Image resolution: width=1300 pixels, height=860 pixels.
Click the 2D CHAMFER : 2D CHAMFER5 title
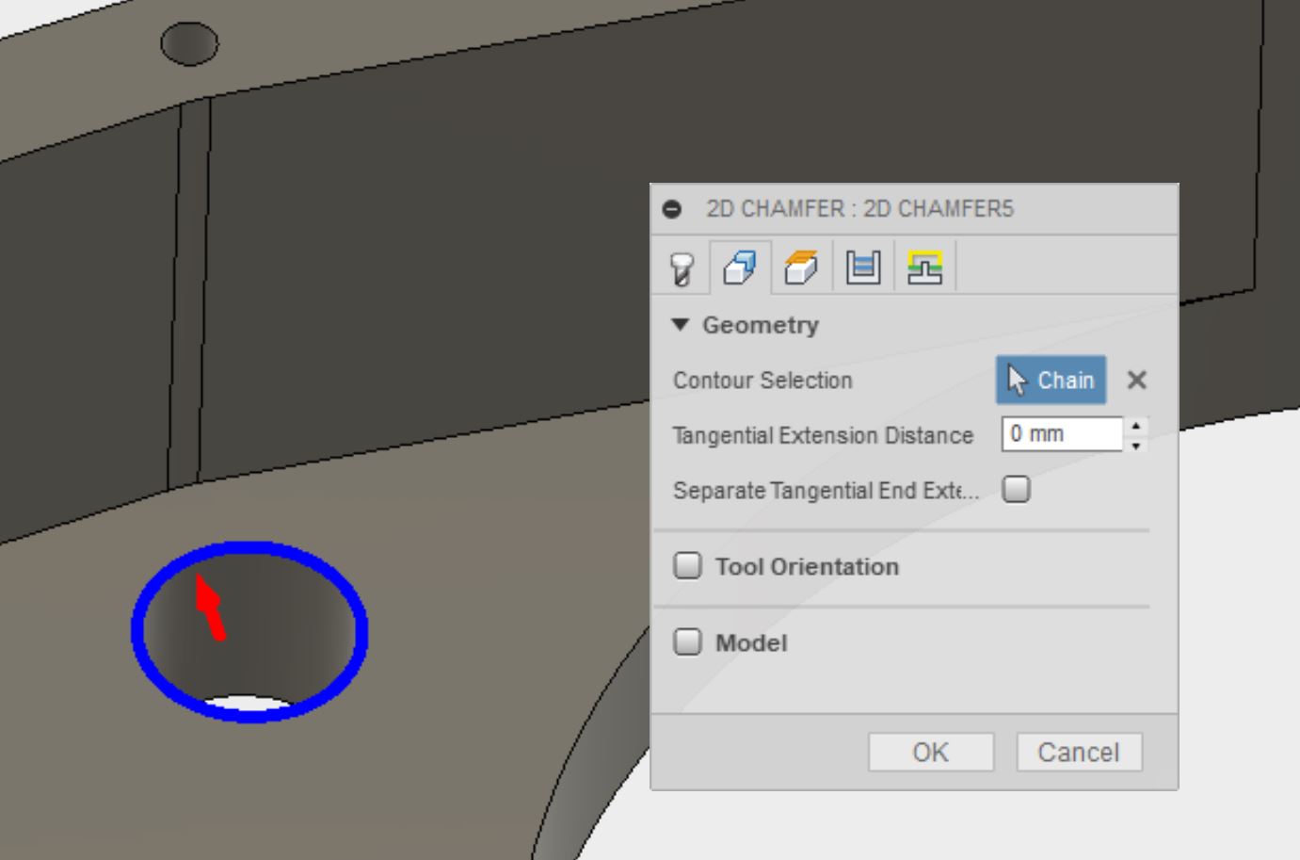859,209
